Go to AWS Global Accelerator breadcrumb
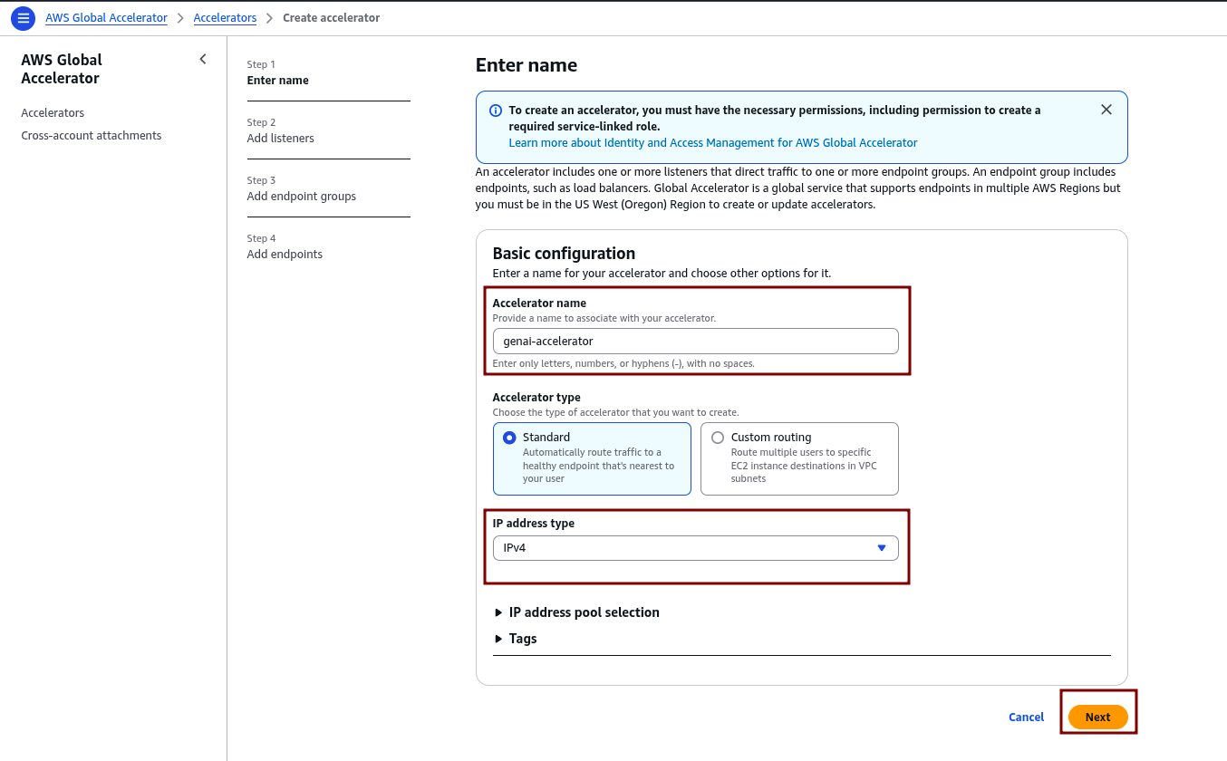This screenshot has height=761, width=1227. pos(107,18)
